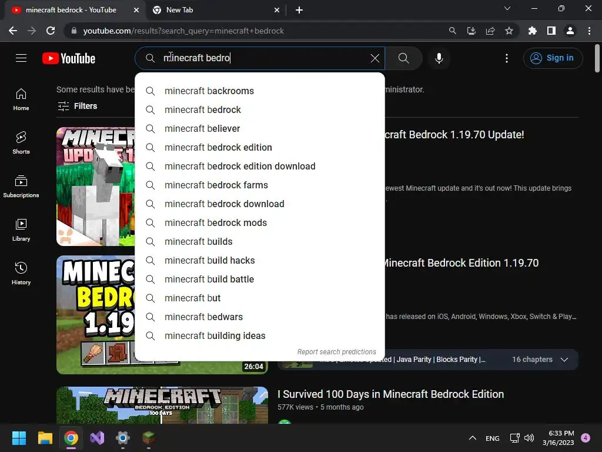Go to Home in the sidebar
Image resolution: width=602 pixels, height=452 pixels.
(x=21, y=99)
